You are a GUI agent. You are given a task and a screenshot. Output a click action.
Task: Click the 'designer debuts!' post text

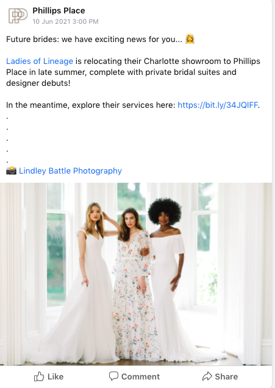pos(38,83)
